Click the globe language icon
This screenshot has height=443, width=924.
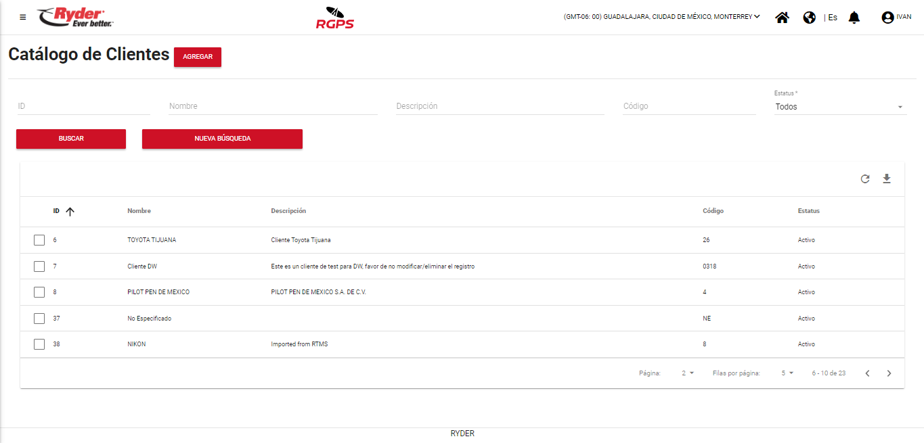click(x=809, y=18)
